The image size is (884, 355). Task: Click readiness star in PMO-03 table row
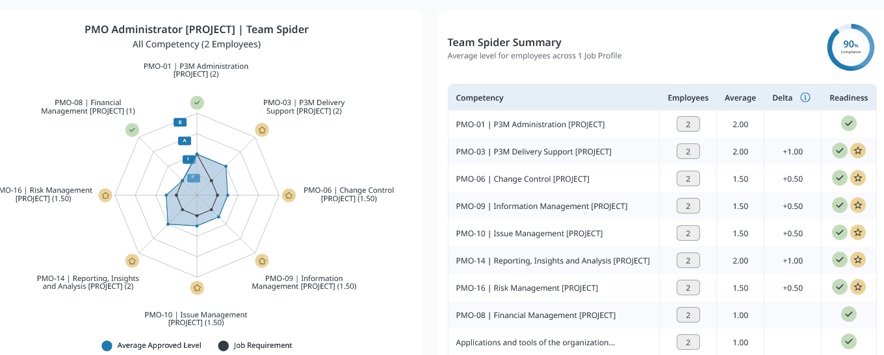858,151
